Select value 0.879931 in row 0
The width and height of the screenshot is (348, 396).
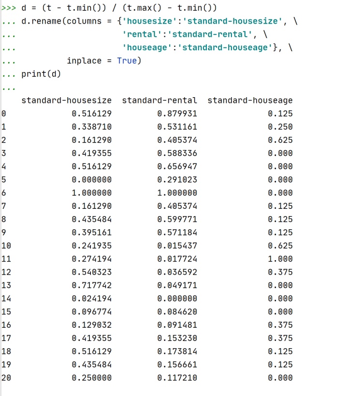(177, 114)
